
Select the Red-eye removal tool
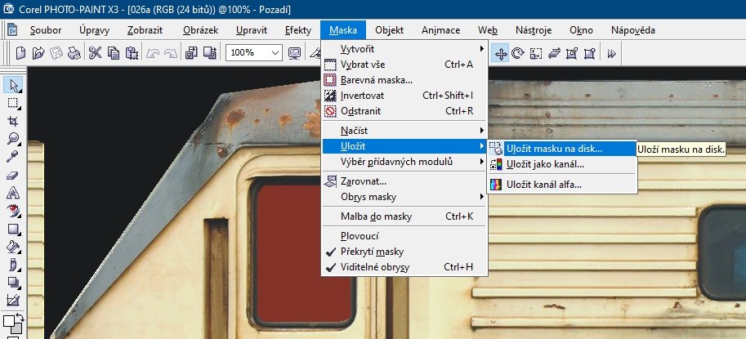click(13, 212)
